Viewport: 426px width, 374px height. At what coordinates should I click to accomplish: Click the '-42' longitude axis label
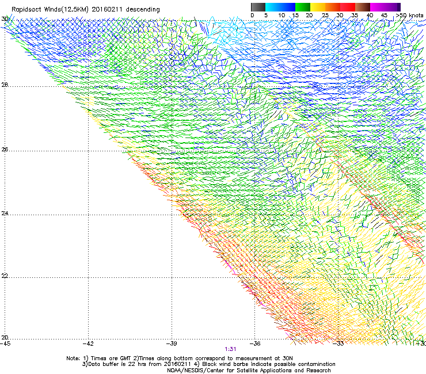coord(88,344)
